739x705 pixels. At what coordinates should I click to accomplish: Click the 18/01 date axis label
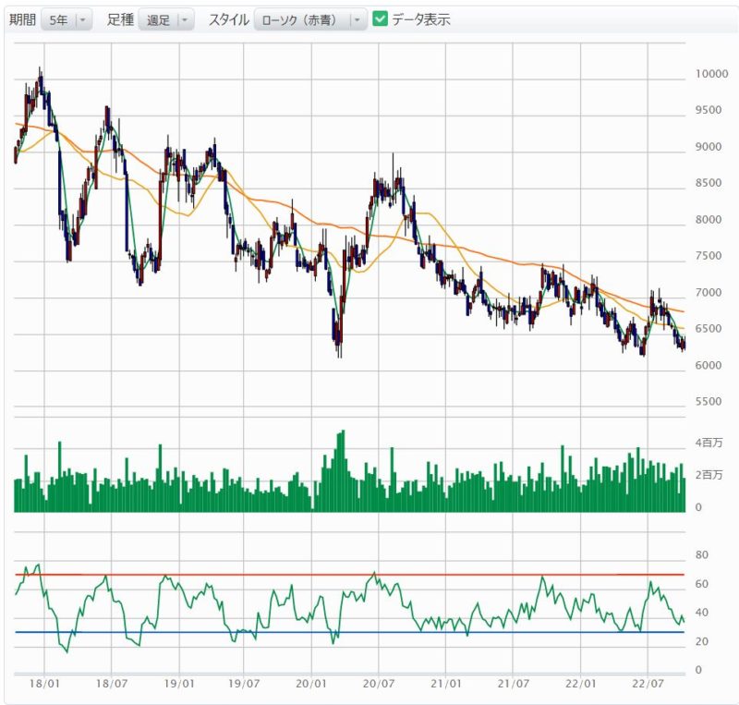44,684
